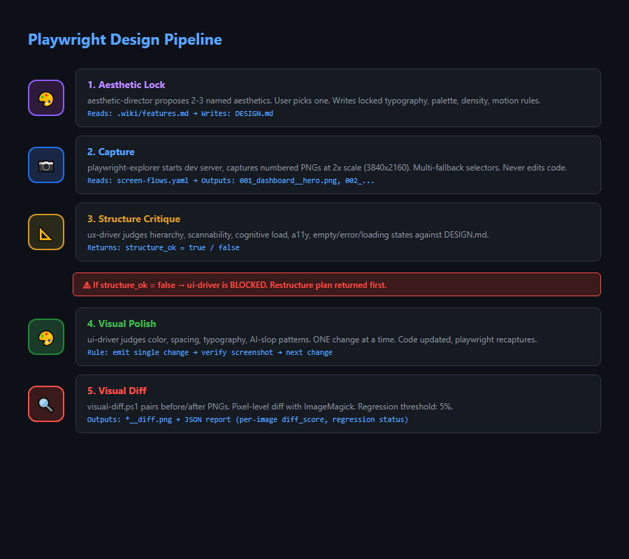
Task: Click the screen-flows.yaml outputs code line
Action: (x=231, y=180)
